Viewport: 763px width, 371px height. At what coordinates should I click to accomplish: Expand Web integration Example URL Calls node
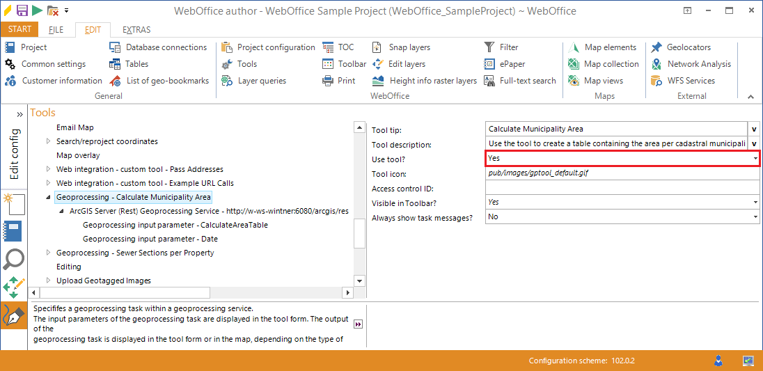click(x=48, y=183)
